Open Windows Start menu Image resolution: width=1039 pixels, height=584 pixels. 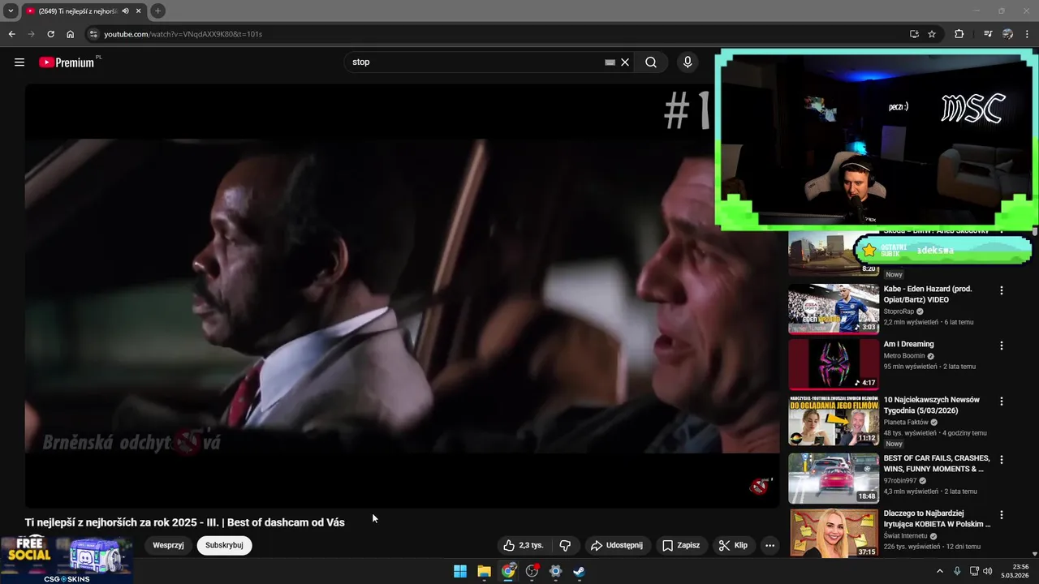(x=460, y=571)
